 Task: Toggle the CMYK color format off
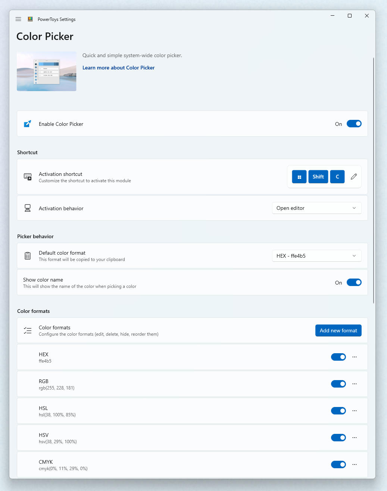338,464
